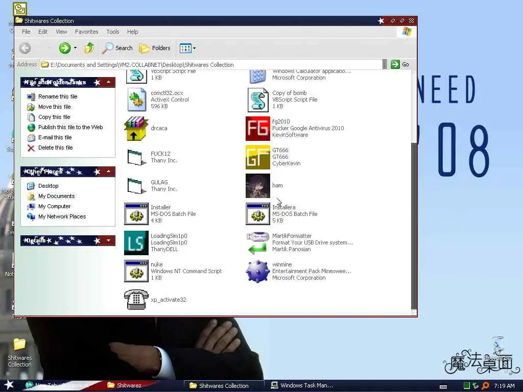Viewport: 523px width, 392px height.
Task: Select the LoadingSim1p0 LS icon
Action: click(x=136, y=242)
